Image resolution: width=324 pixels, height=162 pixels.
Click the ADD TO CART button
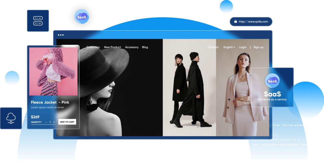click(67, 122)
